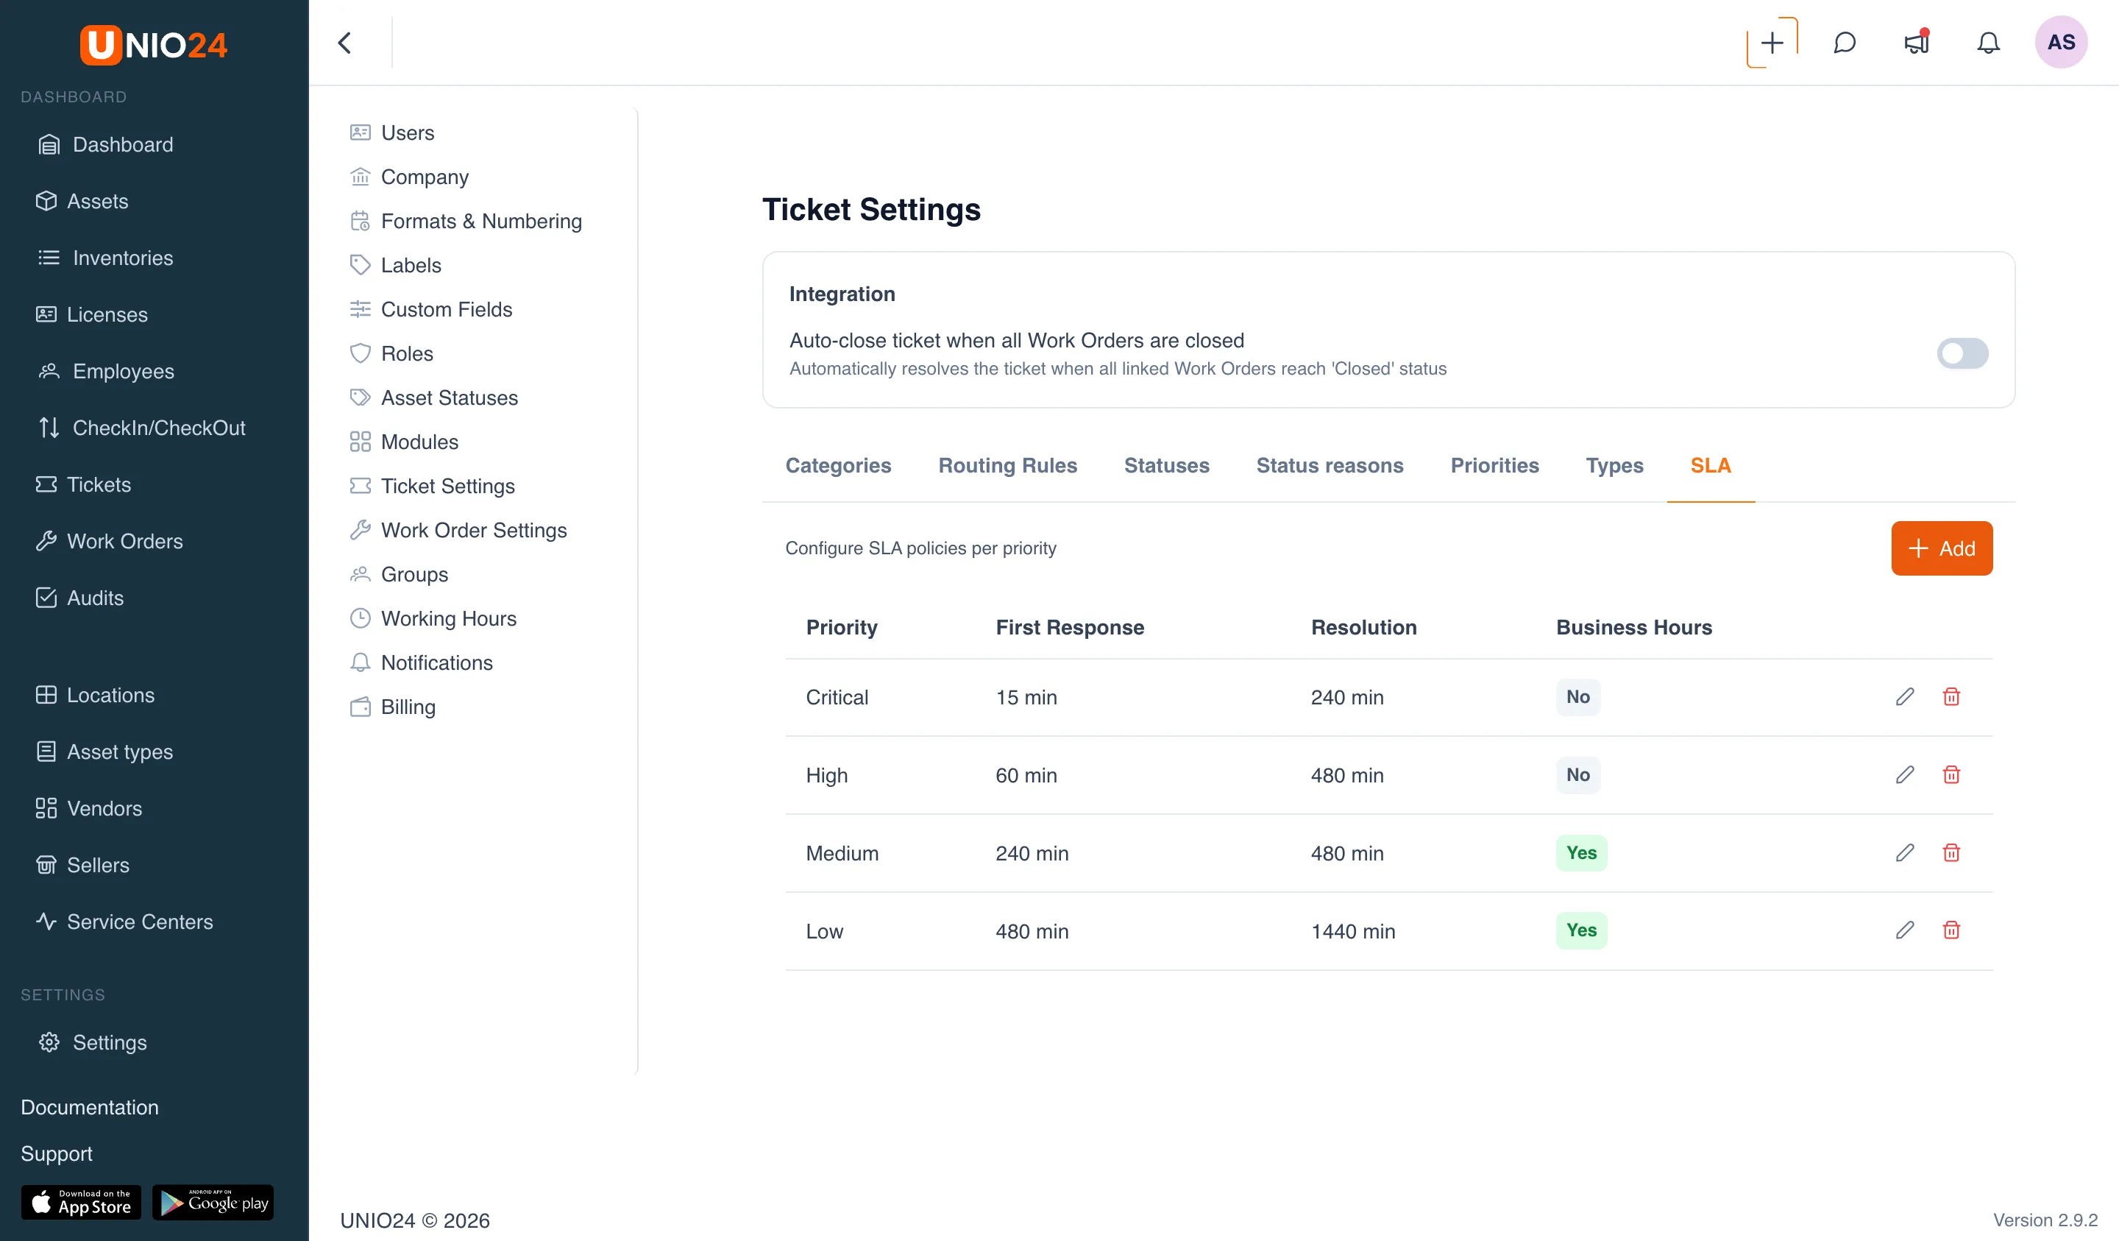The image size is (2119, 1241).
Task: Switch to the Statuses tab
Action: click(1166, 465)
